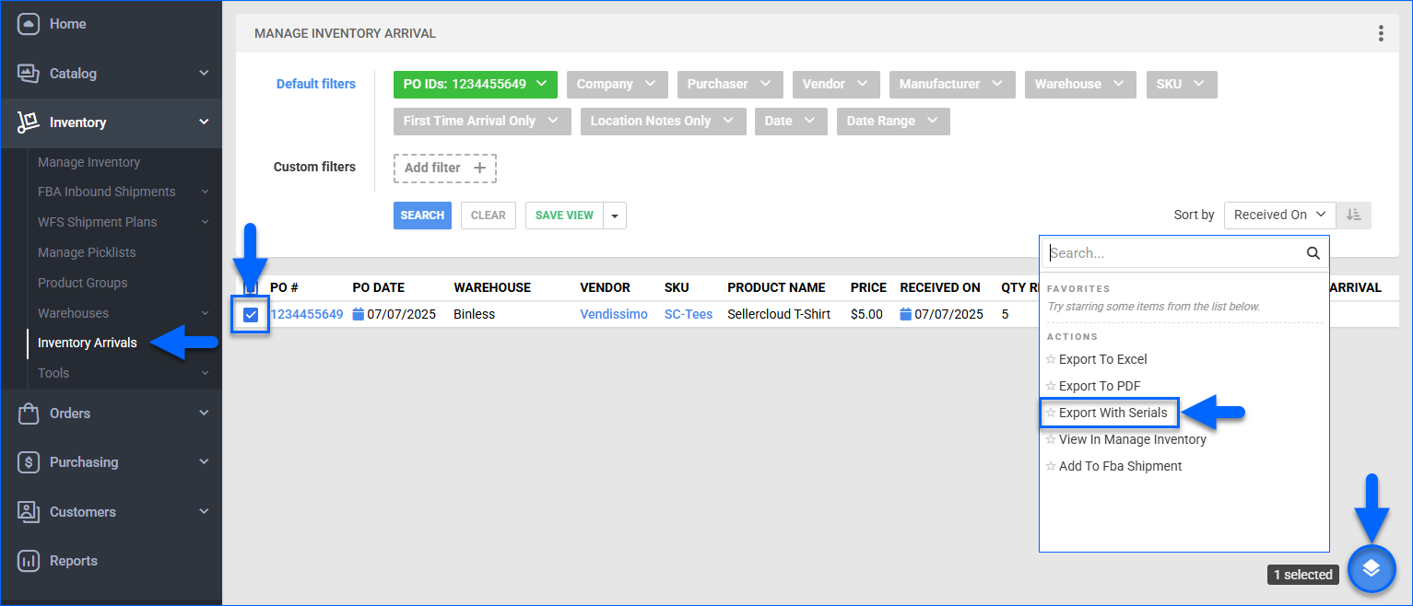Click the Reports chart icon

pyautogui.click(x=28, y=561)
